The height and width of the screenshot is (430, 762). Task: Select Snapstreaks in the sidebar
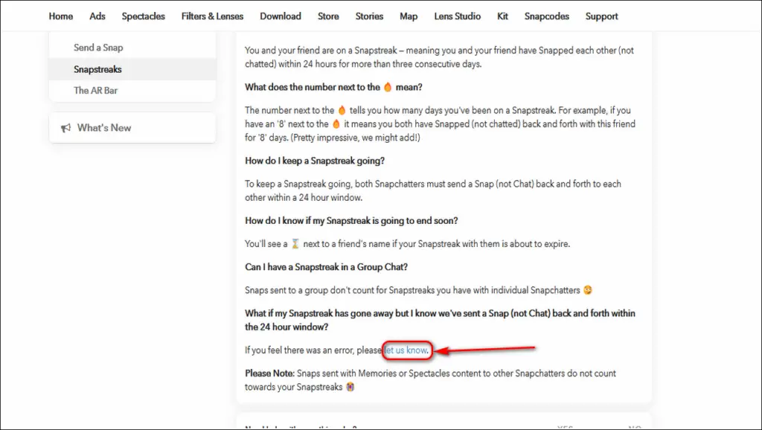pyautogui.click(x=132, y=69)
